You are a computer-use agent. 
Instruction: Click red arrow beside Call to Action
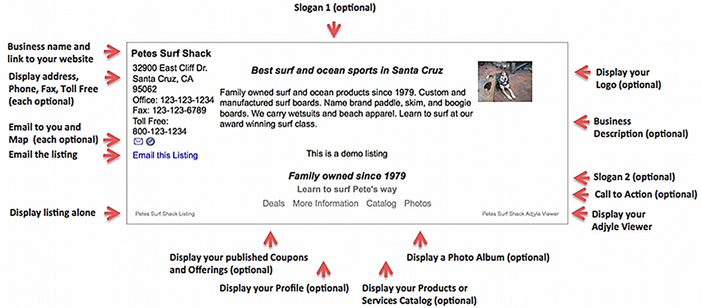point(580,194)
